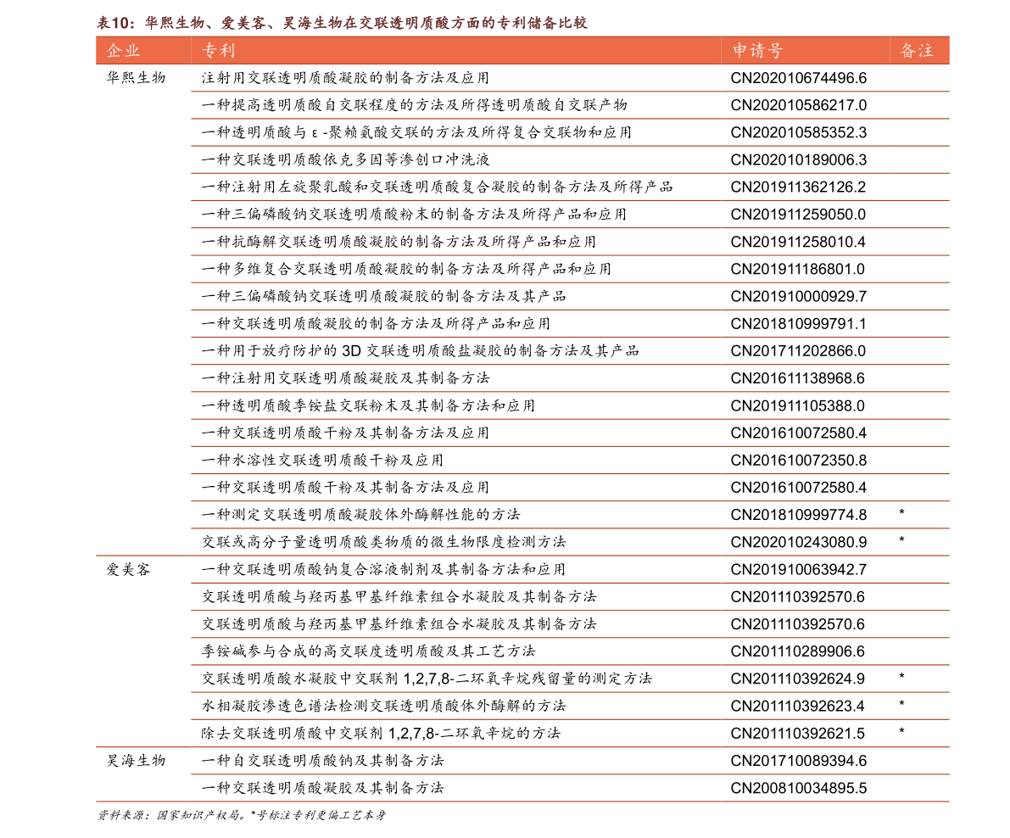
Task: Click application number CN201910000929.7
Action: (x=798, y=296)
